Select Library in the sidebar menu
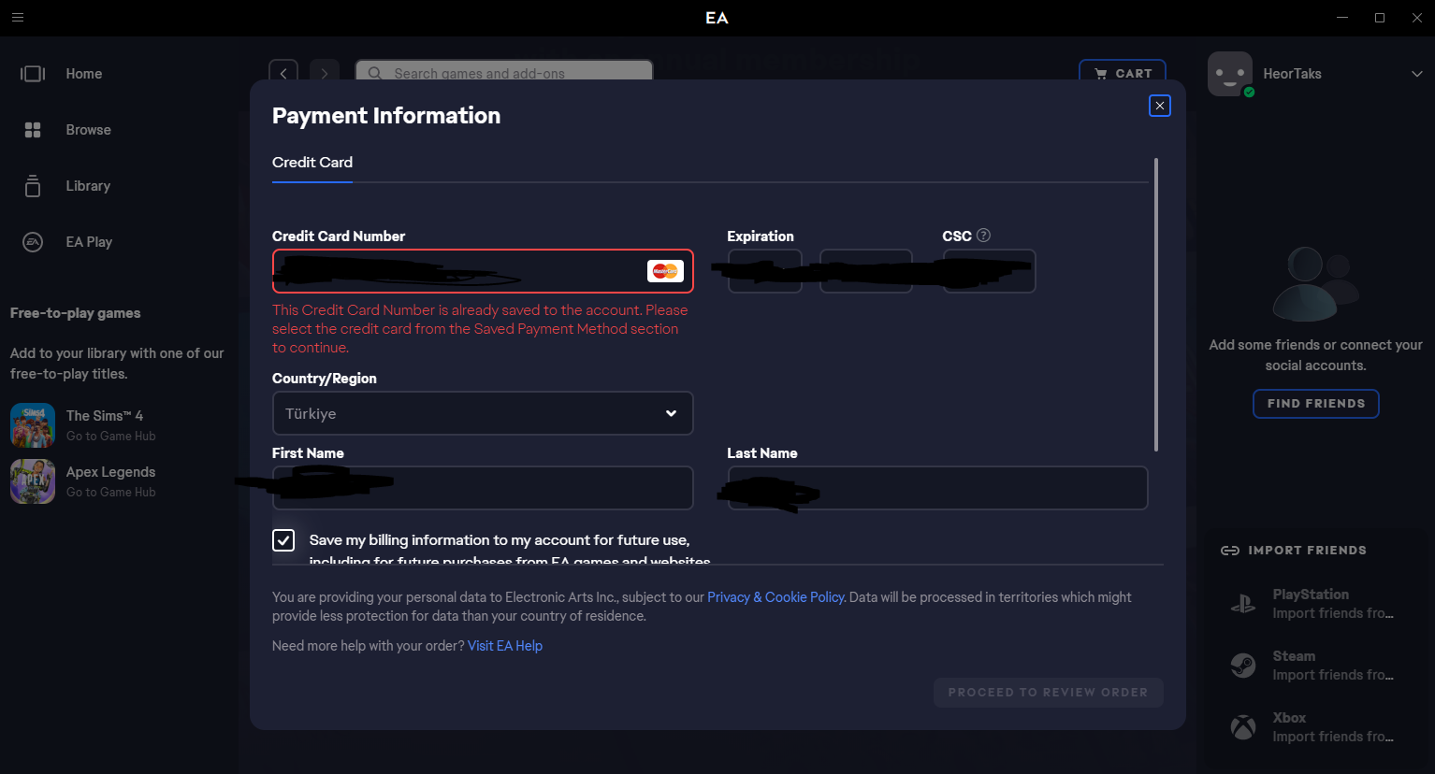This screenshot has width=1435, height=774. 88,186
